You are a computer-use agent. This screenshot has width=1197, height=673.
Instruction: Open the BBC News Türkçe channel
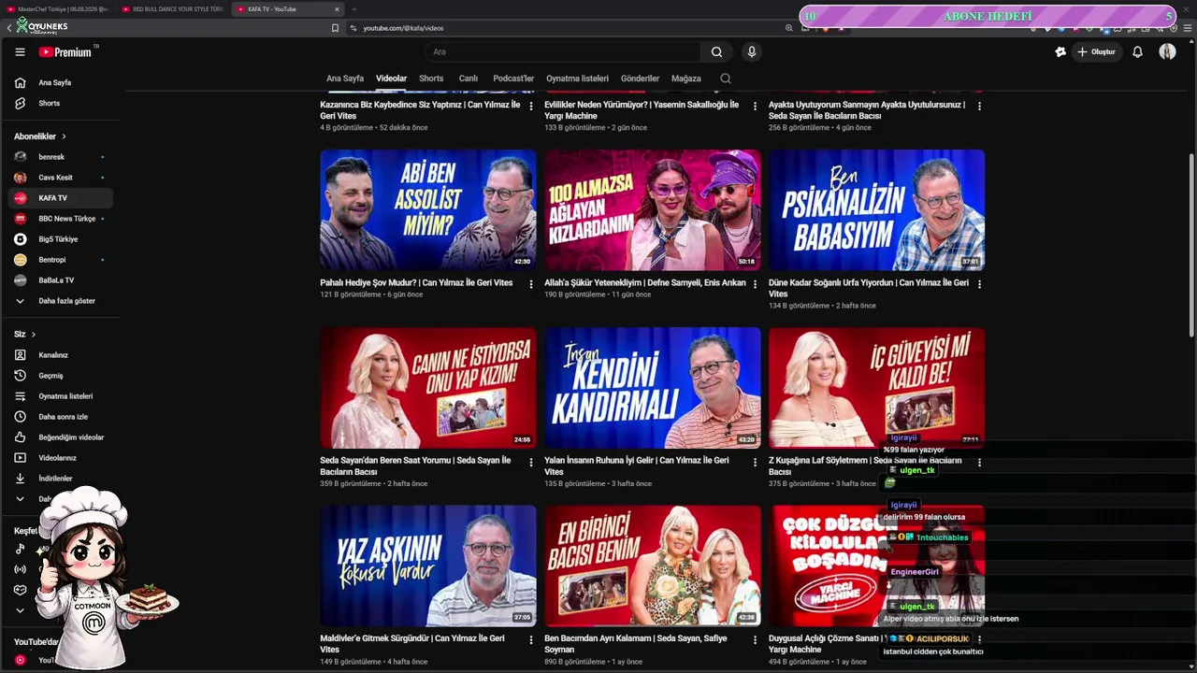[x=61, y=219]
